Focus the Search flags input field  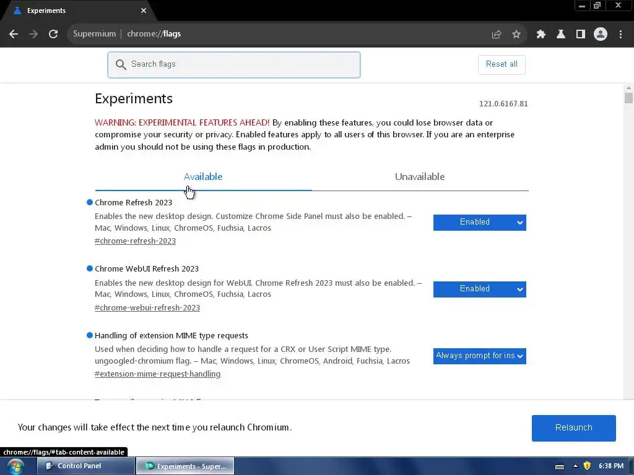(233, 64)
